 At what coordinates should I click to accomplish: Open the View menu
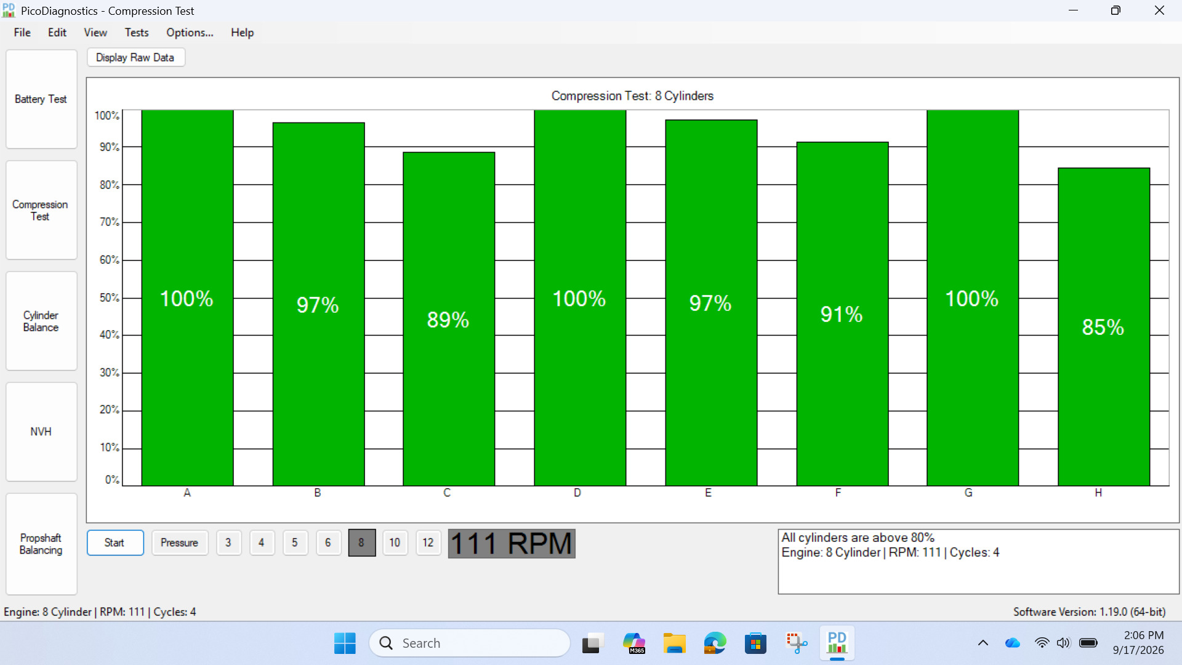(x=95, y=33)
